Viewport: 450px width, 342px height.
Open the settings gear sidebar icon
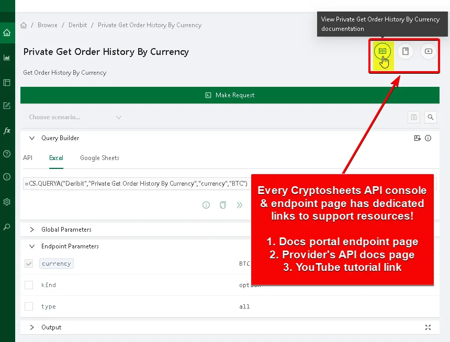[x=7, y=202]
